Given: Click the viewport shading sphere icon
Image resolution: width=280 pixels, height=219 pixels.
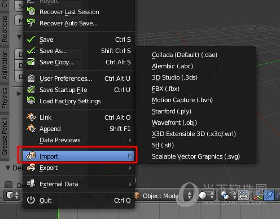Looking at the screenshot, I should coord(203,196).
